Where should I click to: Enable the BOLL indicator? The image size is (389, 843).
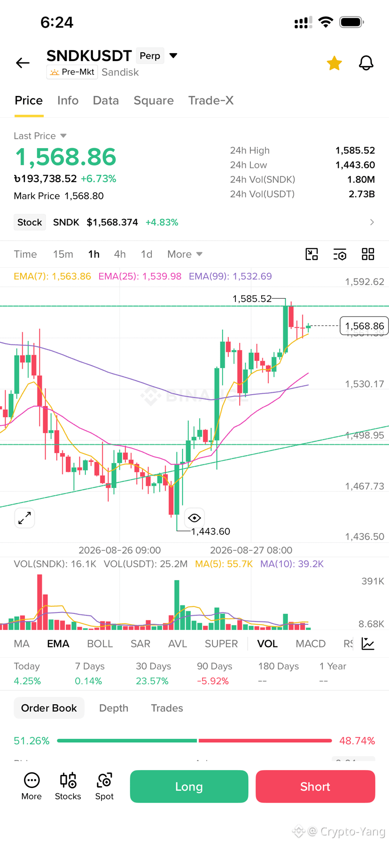[x=100, y=644]
